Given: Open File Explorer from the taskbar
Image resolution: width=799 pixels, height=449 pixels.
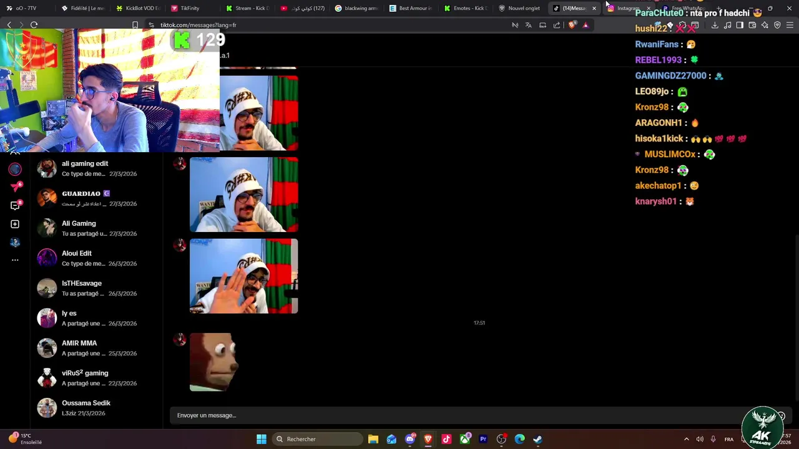Looking at the screenshot, I should [373, 439].
